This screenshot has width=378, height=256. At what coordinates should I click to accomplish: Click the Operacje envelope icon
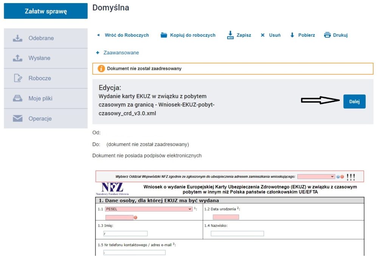[x=17, y=119]
